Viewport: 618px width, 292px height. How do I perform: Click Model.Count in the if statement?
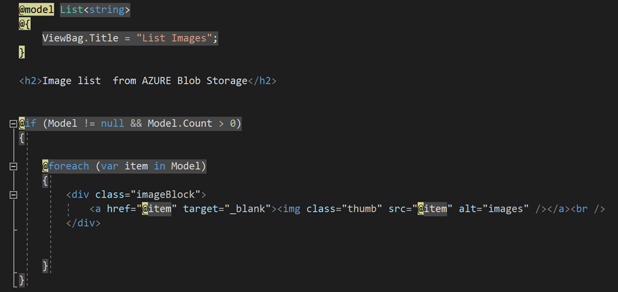(180, 124)
